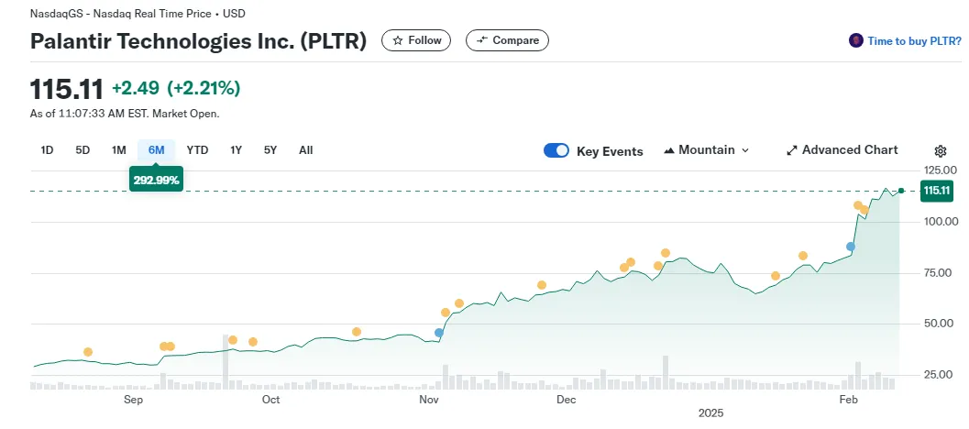Click the Dec label on the time axis
This screenshot has width=969, height=429.
(x=566, y=400)
